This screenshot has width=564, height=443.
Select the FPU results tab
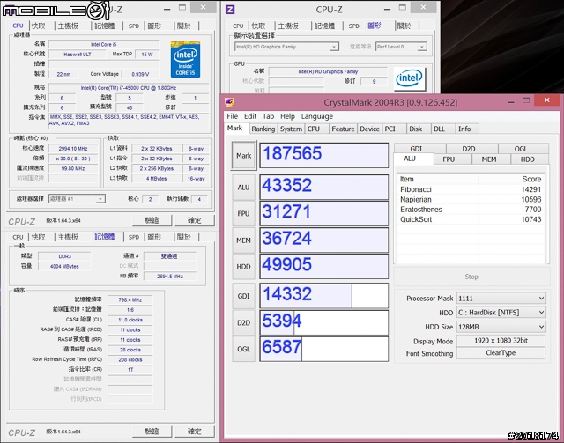tap(449, 159)
